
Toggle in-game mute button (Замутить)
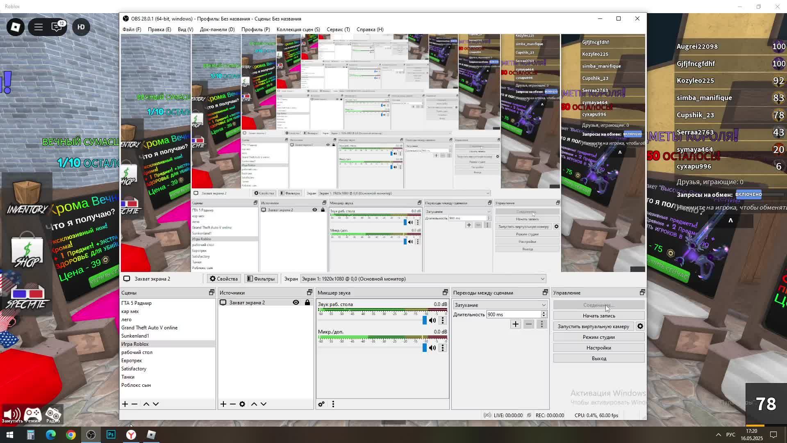tap(12, 415)
